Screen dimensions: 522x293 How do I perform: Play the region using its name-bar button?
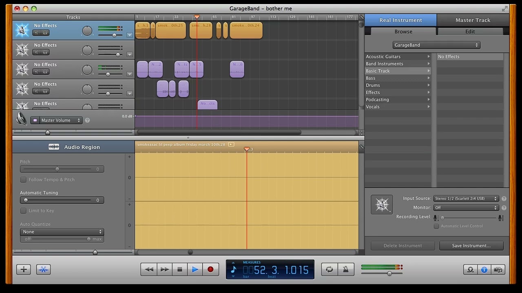[231, 144]
